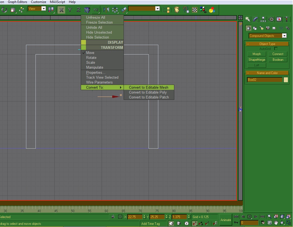293x227 pixels.
Task: Click the Boolean compound object button
Action: pos(278,60)
